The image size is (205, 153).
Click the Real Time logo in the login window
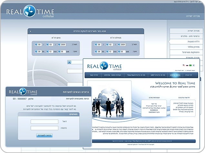(23, 92)
